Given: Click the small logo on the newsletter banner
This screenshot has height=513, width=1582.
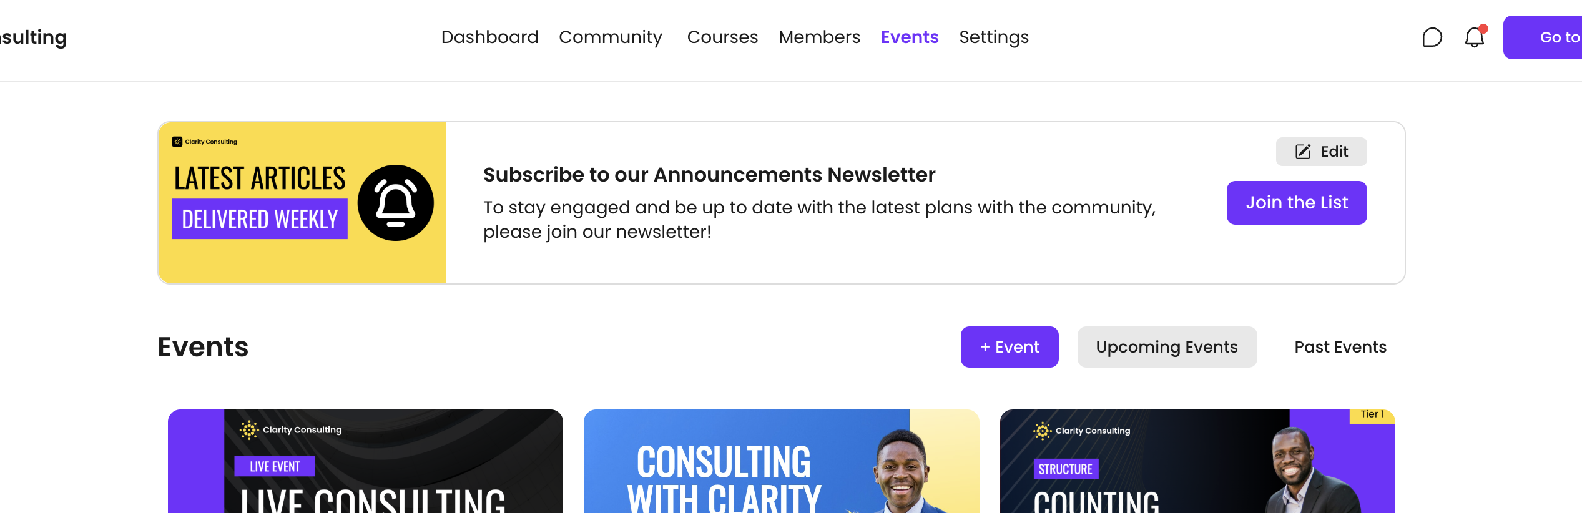Looking at the screenshot, I should [205, 142].
